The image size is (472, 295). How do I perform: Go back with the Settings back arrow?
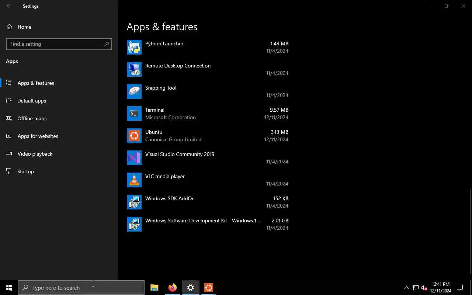(x=9, y=6)
